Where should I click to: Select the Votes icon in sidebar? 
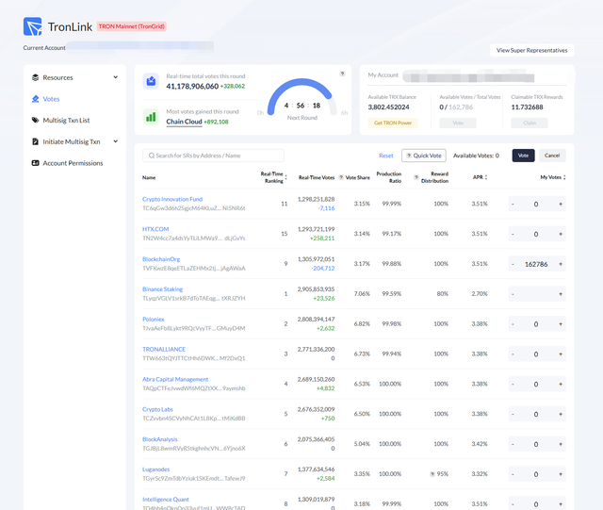(x=36, y=99)
